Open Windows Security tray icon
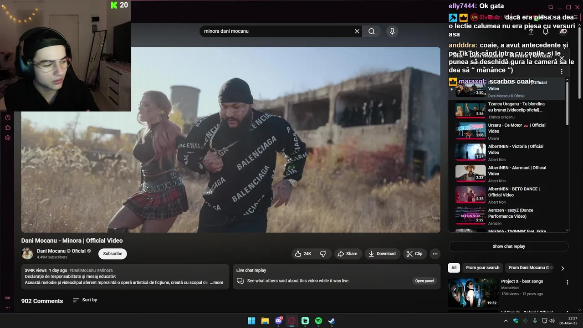This screenshot has height=328, width=583. point(516,321)
